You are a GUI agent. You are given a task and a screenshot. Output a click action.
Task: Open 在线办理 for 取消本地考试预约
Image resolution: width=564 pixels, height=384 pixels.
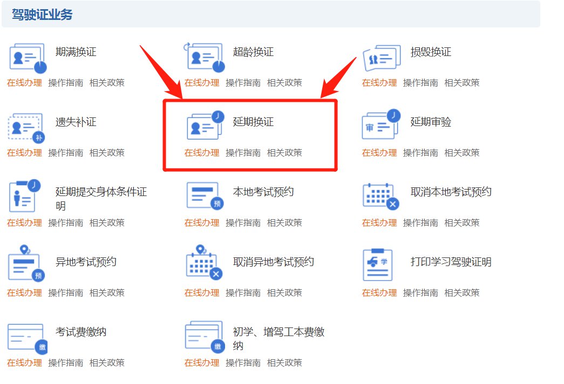coord(379,223)
